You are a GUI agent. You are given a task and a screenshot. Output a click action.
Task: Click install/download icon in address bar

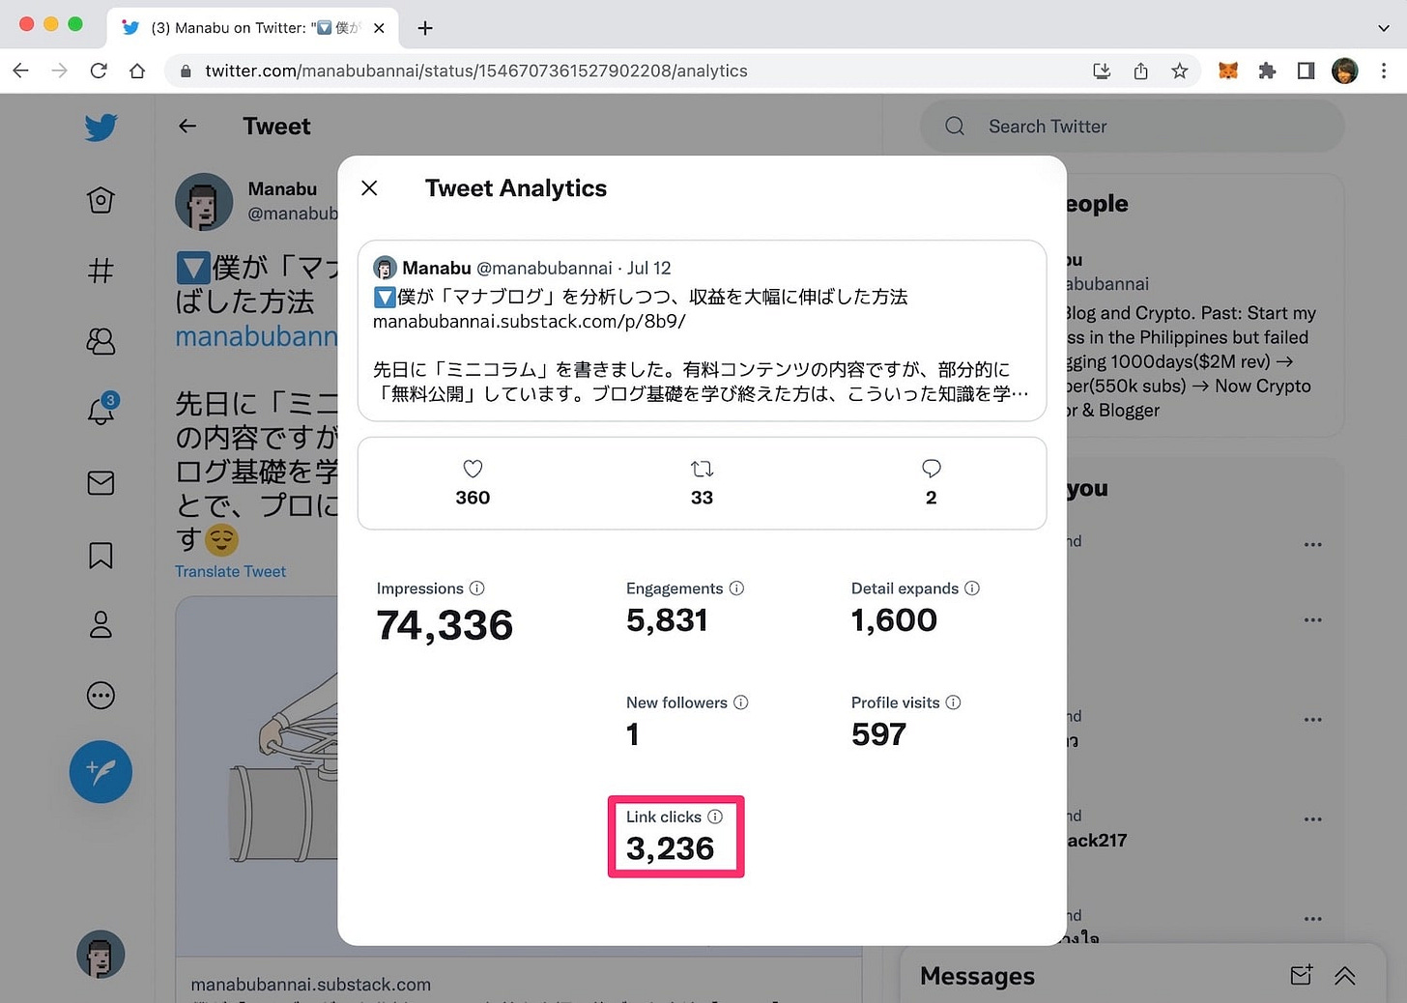(x=1102, y=71)
